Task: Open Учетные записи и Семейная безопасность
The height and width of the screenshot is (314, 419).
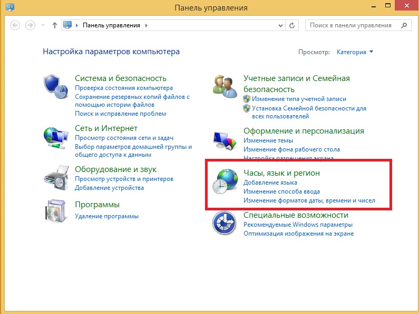Action: point(297,84)
